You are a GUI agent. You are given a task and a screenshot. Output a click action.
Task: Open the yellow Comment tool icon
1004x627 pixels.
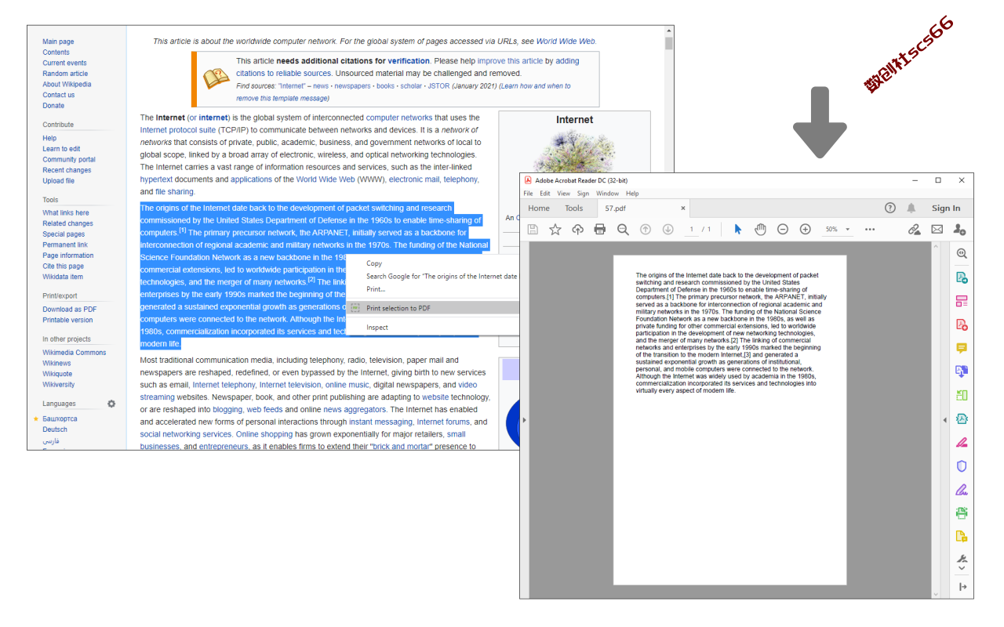[x=962, y=348]
